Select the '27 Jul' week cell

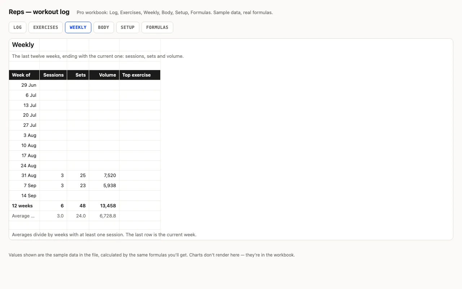tap(24, 125)
